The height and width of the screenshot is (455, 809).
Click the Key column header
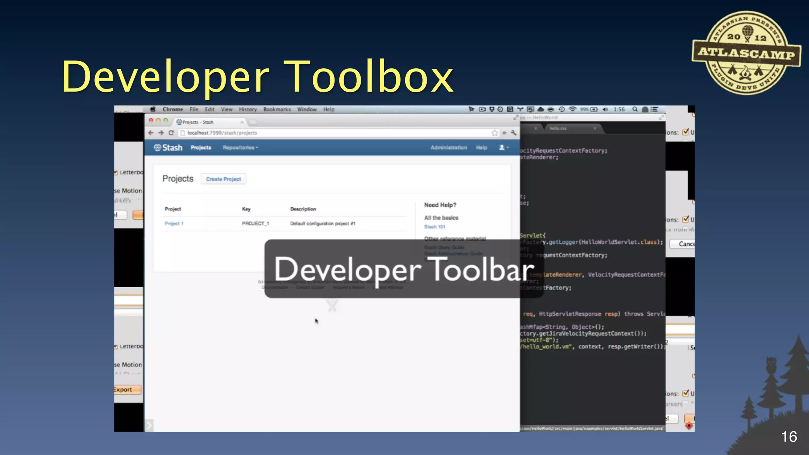(x=246, y=209)
